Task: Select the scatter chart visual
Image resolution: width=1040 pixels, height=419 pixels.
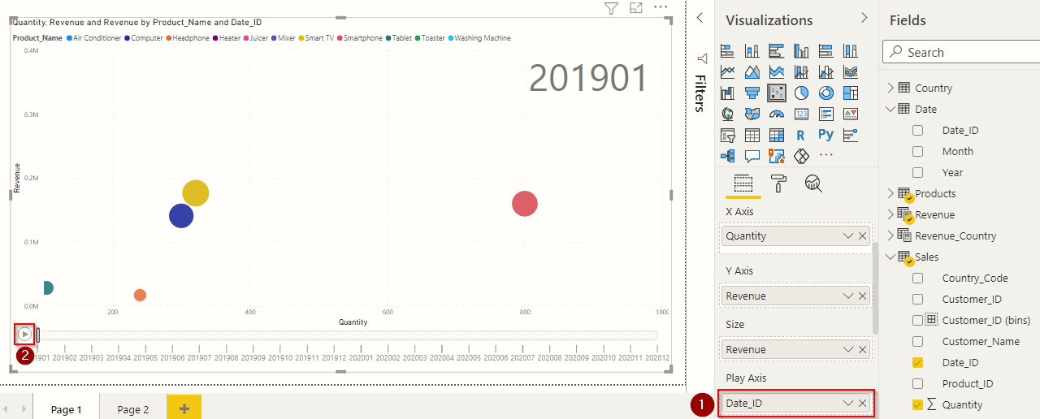Action: point(777,93)
